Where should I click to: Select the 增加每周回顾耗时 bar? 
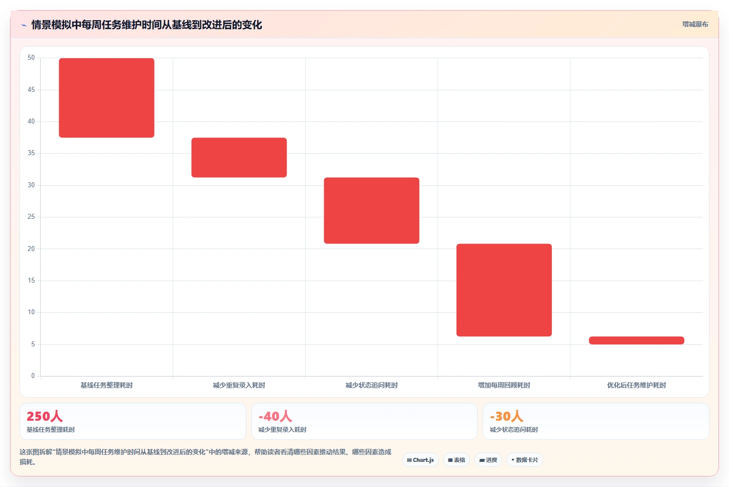point(504,290)
